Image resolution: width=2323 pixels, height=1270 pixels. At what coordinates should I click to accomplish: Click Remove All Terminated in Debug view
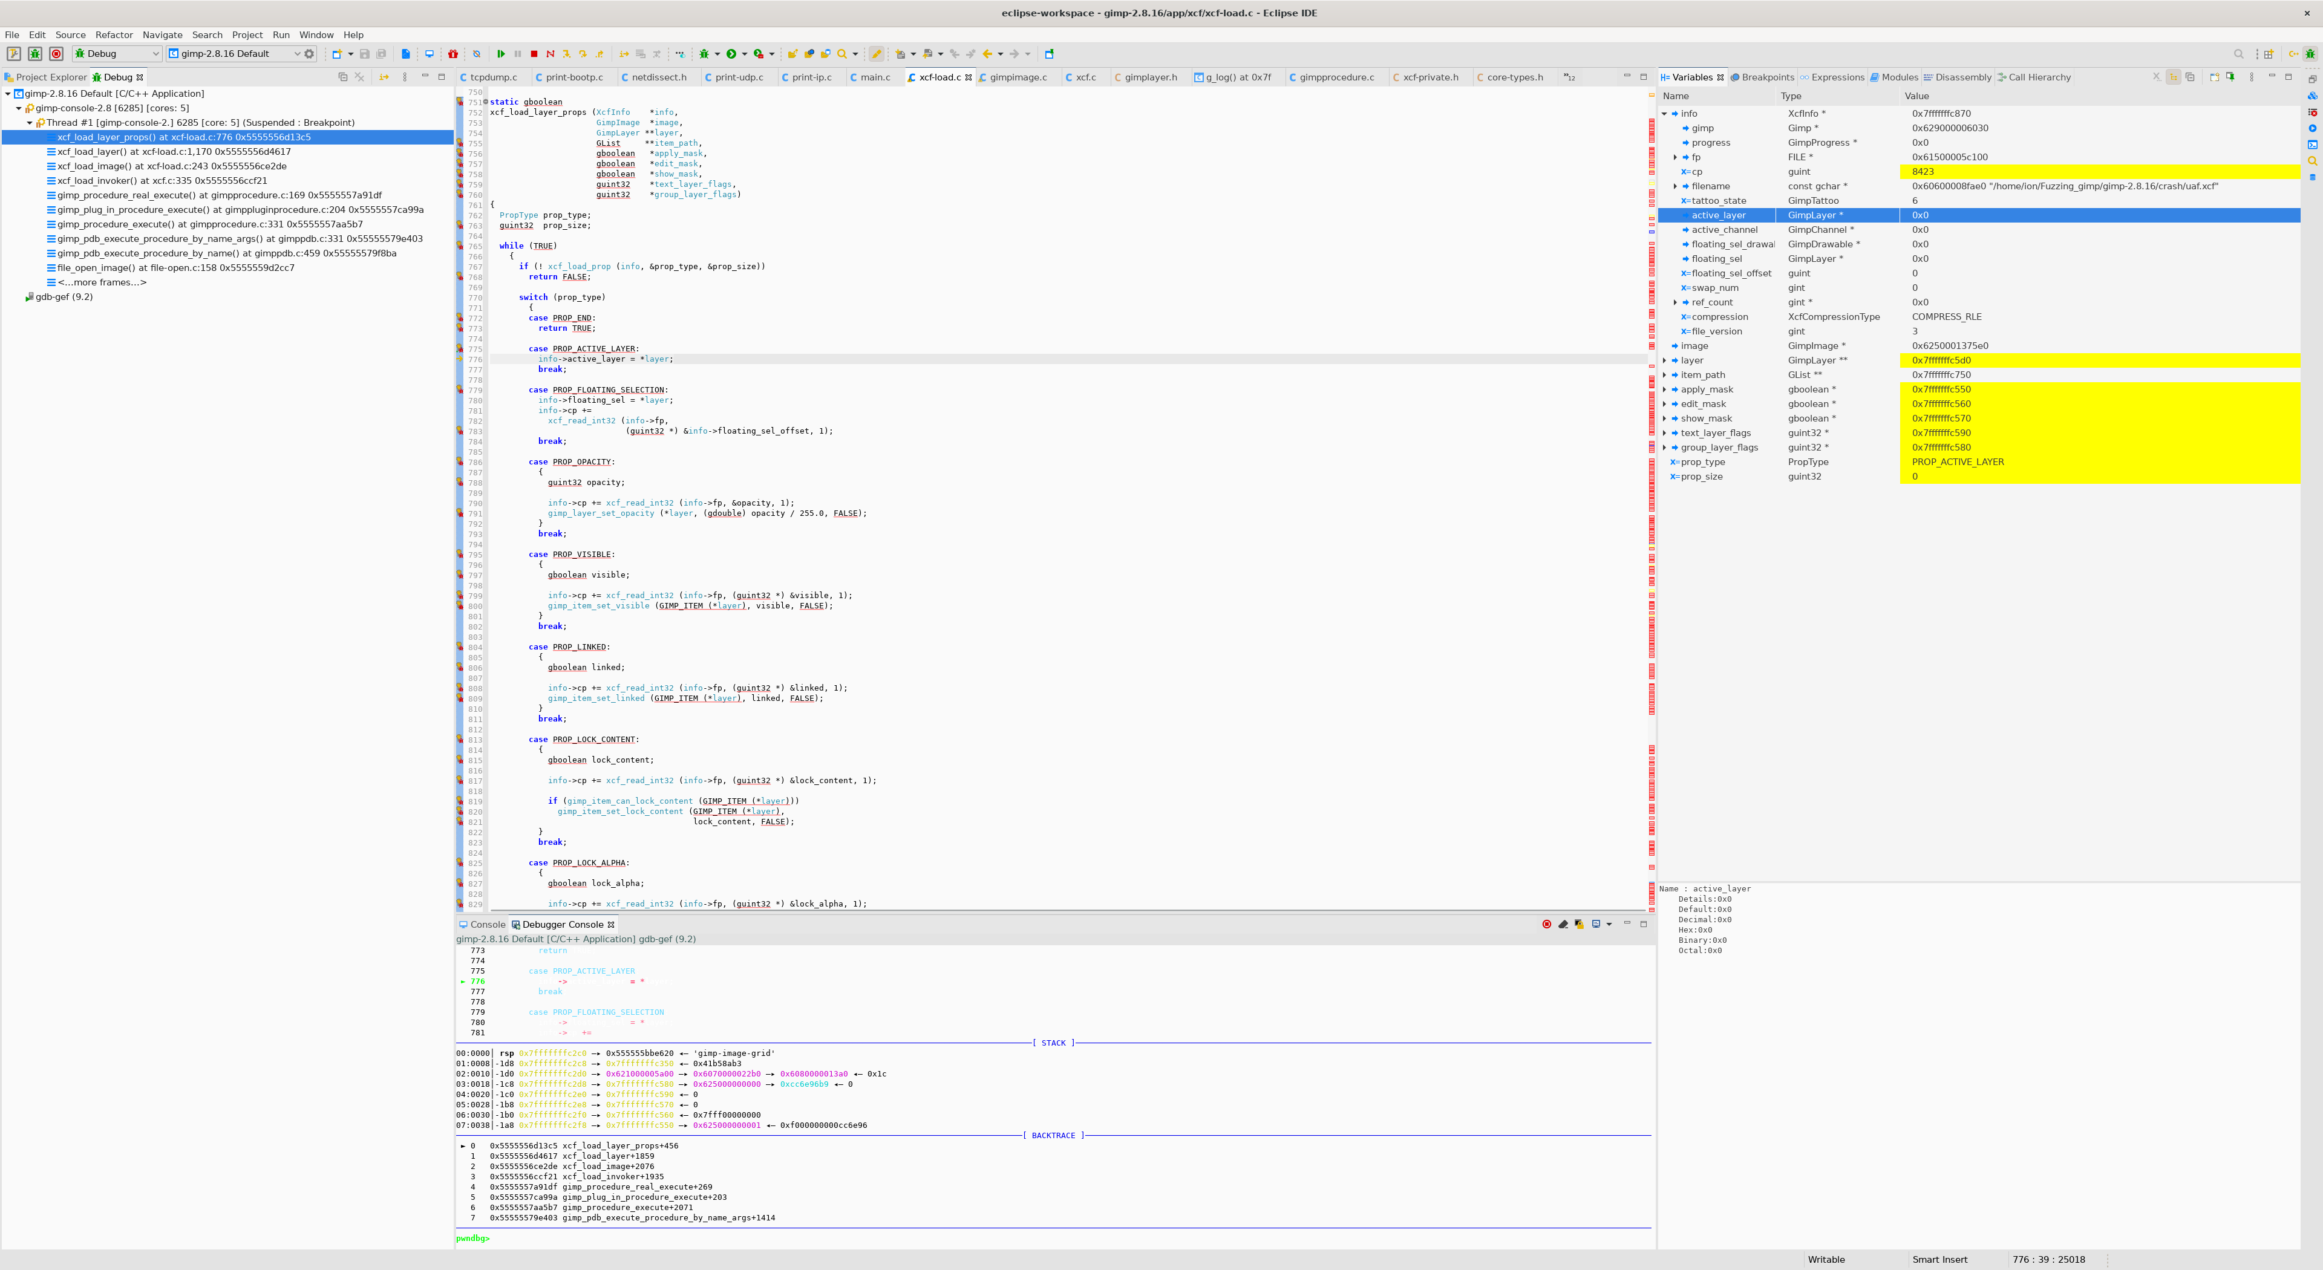(x=359, y=77)
